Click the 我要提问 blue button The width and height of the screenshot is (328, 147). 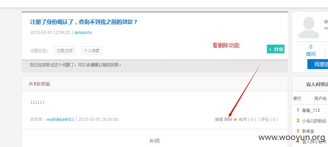coord(318,64)
